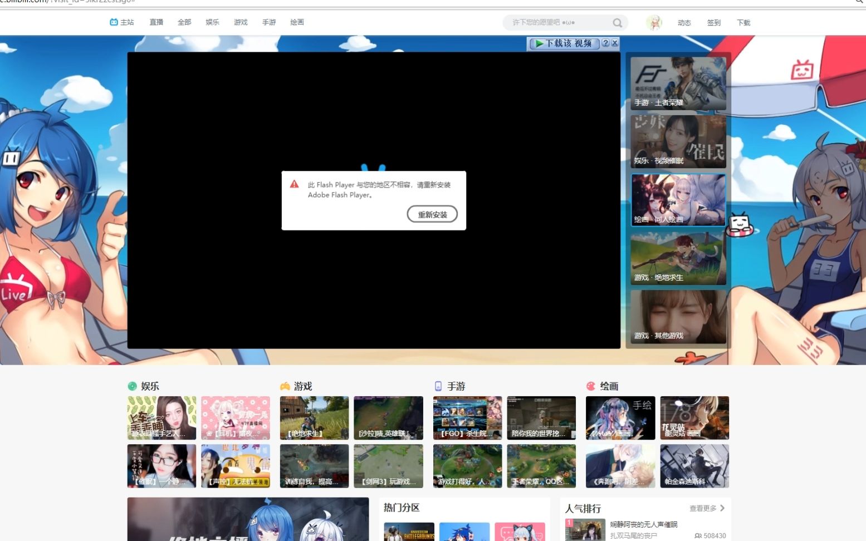The height and width of the screenshot is (541, 866).
Task: Open the 龙灵站 画画 live thumbnail
Action: (x=694, y=418)
